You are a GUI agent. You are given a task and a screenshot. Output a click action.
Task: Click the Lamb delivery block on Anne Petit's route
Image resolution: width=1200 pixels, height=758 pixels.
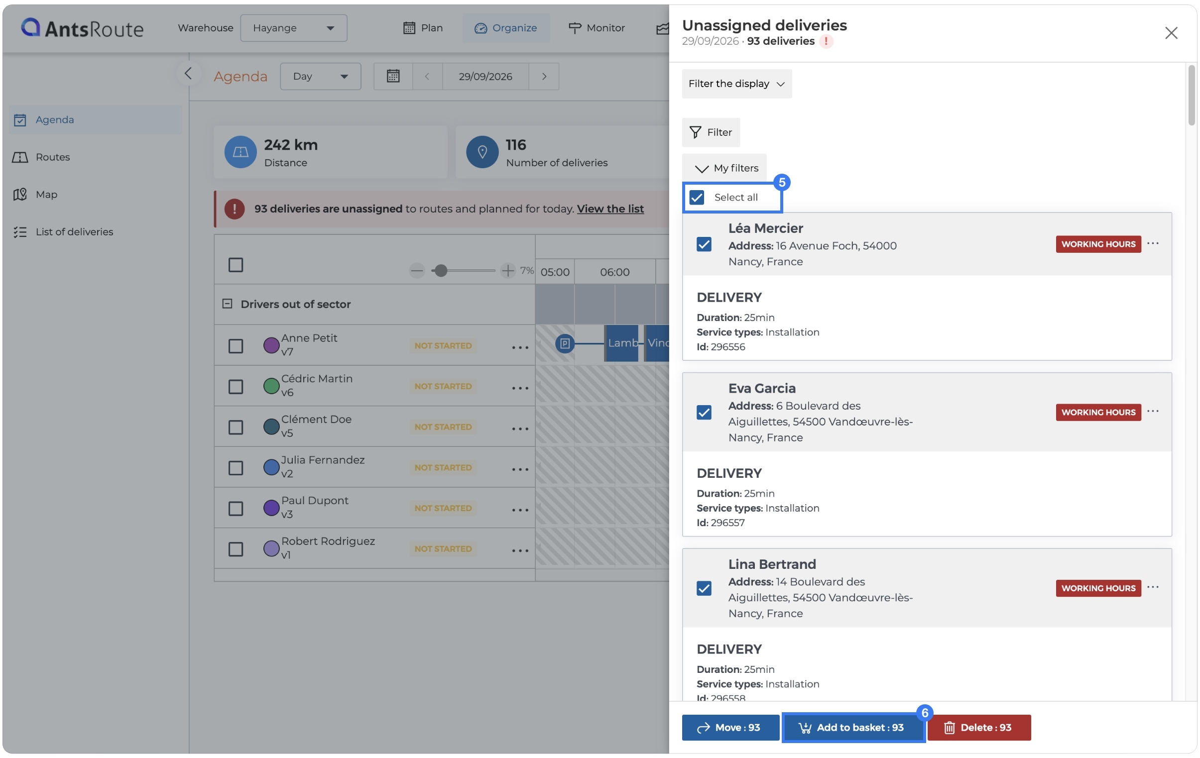(x=621, y=343)
